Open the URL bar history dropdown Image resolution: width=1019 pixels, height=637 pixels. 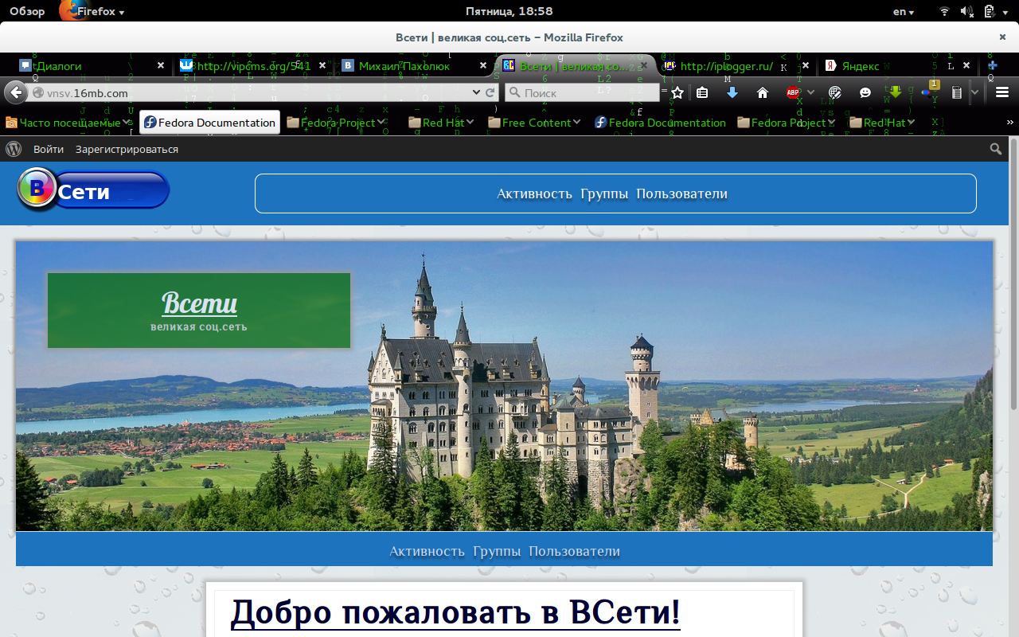tap(476, 93)
